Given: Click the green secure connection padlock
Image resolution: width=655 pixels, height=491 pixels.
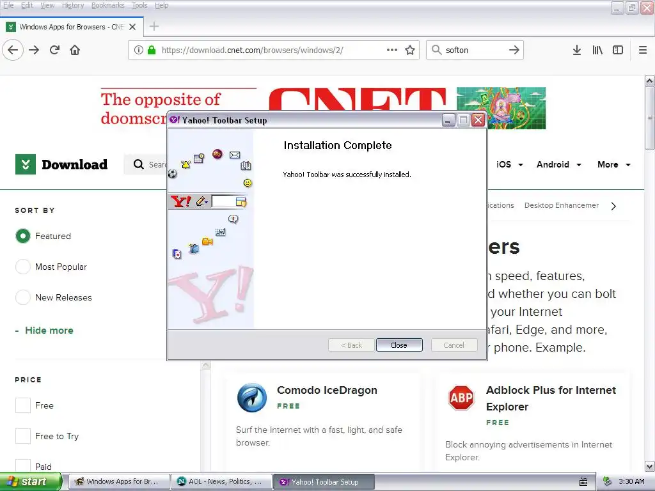Looking at the screenshot, I should click(x=152, y=50).
